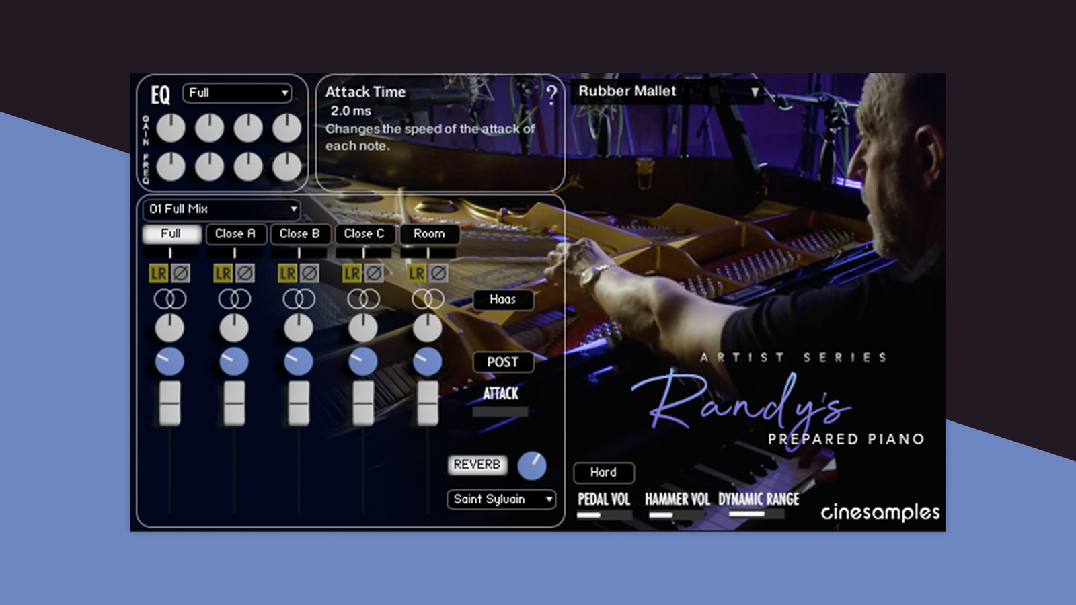Toggle LR stereo icon on Close C channel
Image resolution: width=1076 pixels, height=605 pixels.
click(x=352, y=273)
